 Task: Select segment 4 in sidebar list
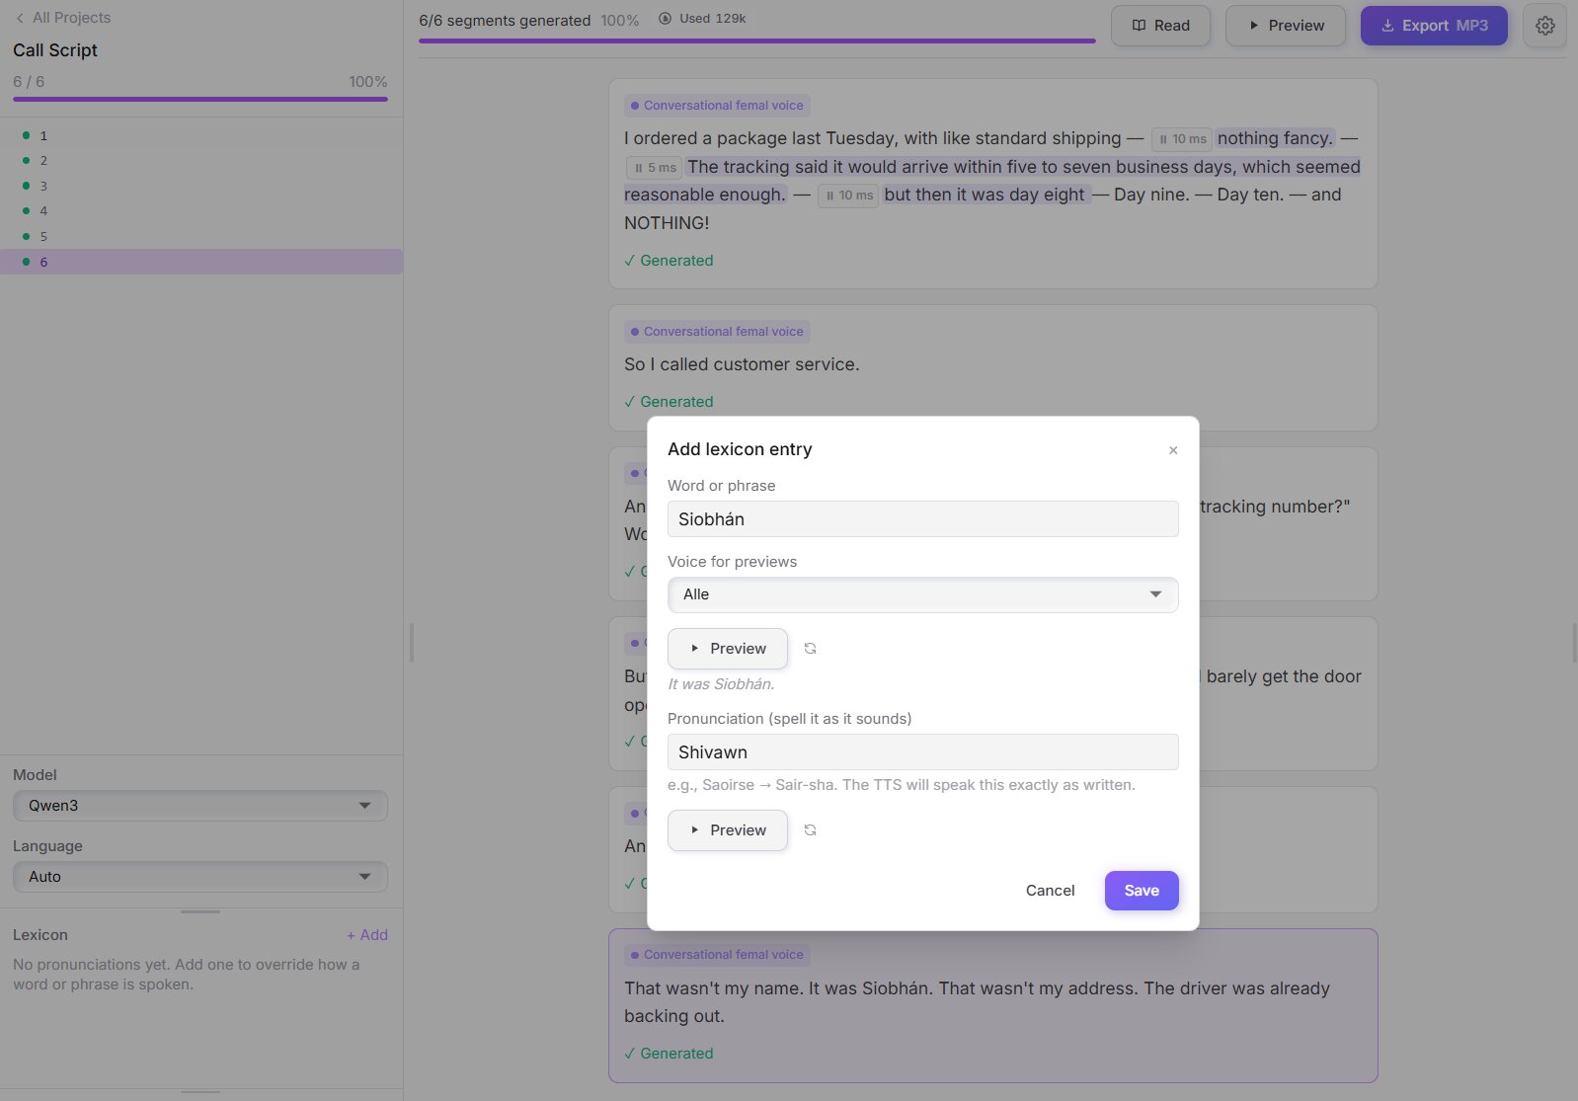click(x=201, y=210)
